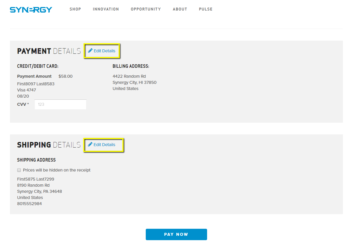Select the payment amount $58.00
Viewport: 354px width, 246px height.
click(65, 76)
